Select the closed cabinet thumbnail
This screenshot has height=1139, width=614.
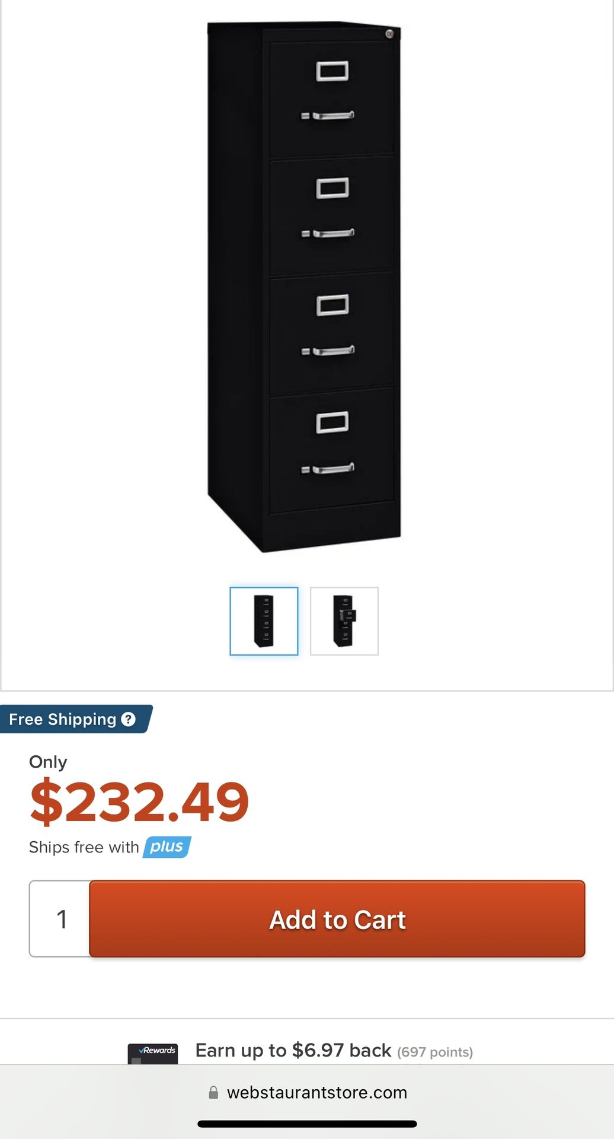pos(264,621)
